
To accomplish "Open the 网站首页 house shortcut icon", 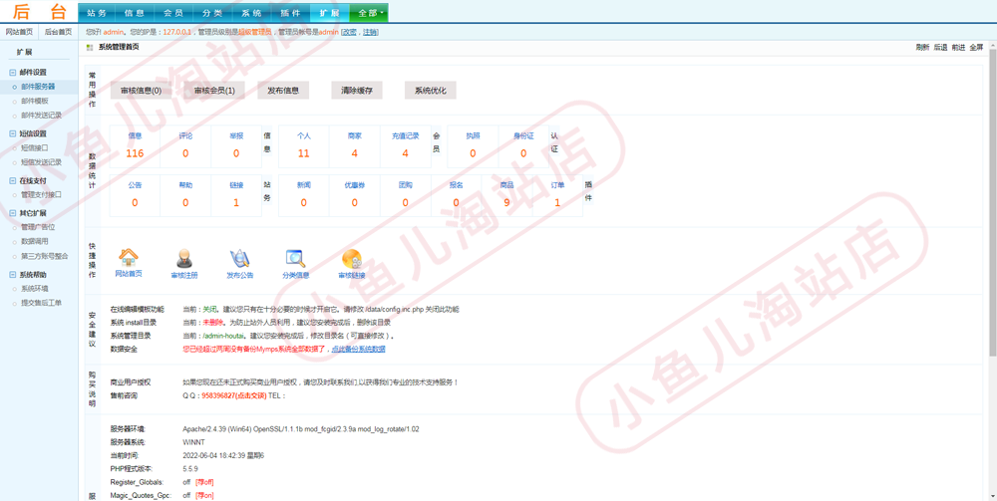I will (129, 257).
